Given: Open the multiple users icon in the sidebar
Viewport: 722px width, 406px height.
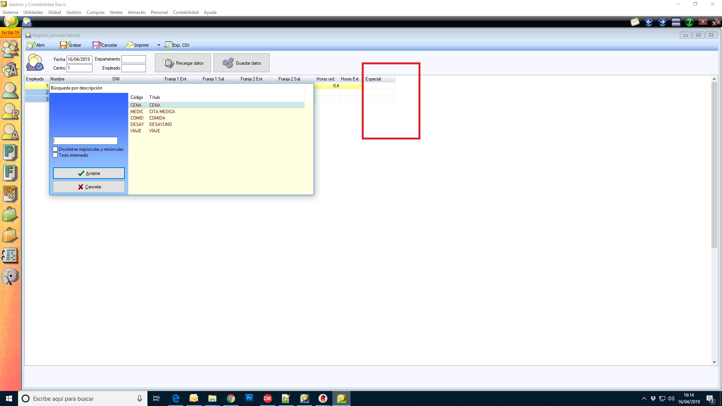Looking at the screenshot, I should click(10, 49).
